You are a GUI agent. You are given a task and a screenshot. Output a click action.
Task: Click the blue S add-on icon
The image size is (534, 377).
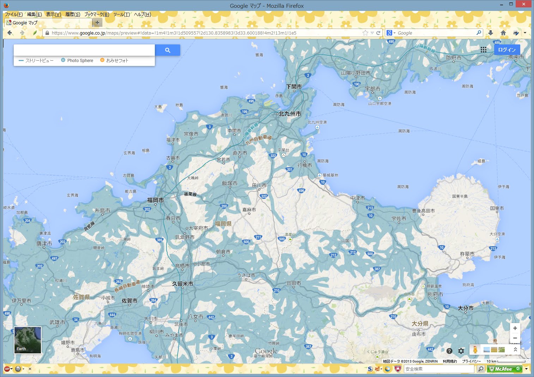(x=370, y=369)
